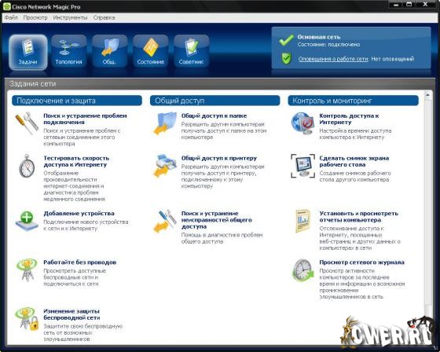Open Просмотр сетевого журнала task
The image size is (440, 352).
[x=361, y=262]
